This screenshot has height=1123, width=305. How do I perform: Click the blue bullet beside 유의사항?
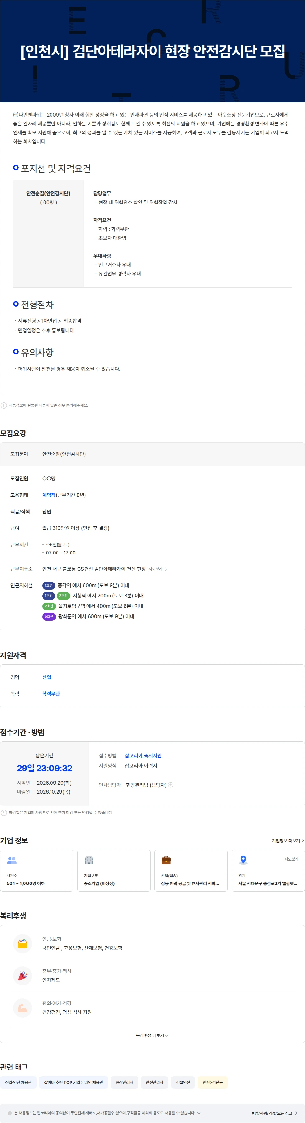16,351
